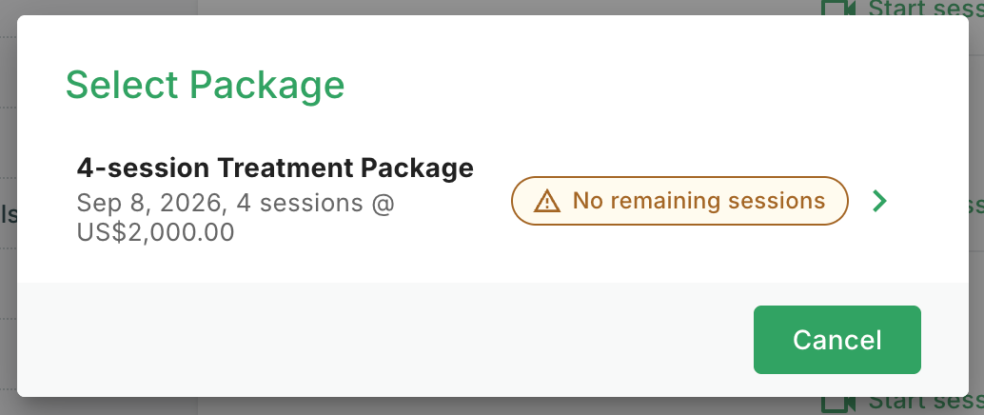Viewport: 984px width, 415px height.
Task: Click the warning triangle icon
Action: pyautogui.click(x=546, y=201)
